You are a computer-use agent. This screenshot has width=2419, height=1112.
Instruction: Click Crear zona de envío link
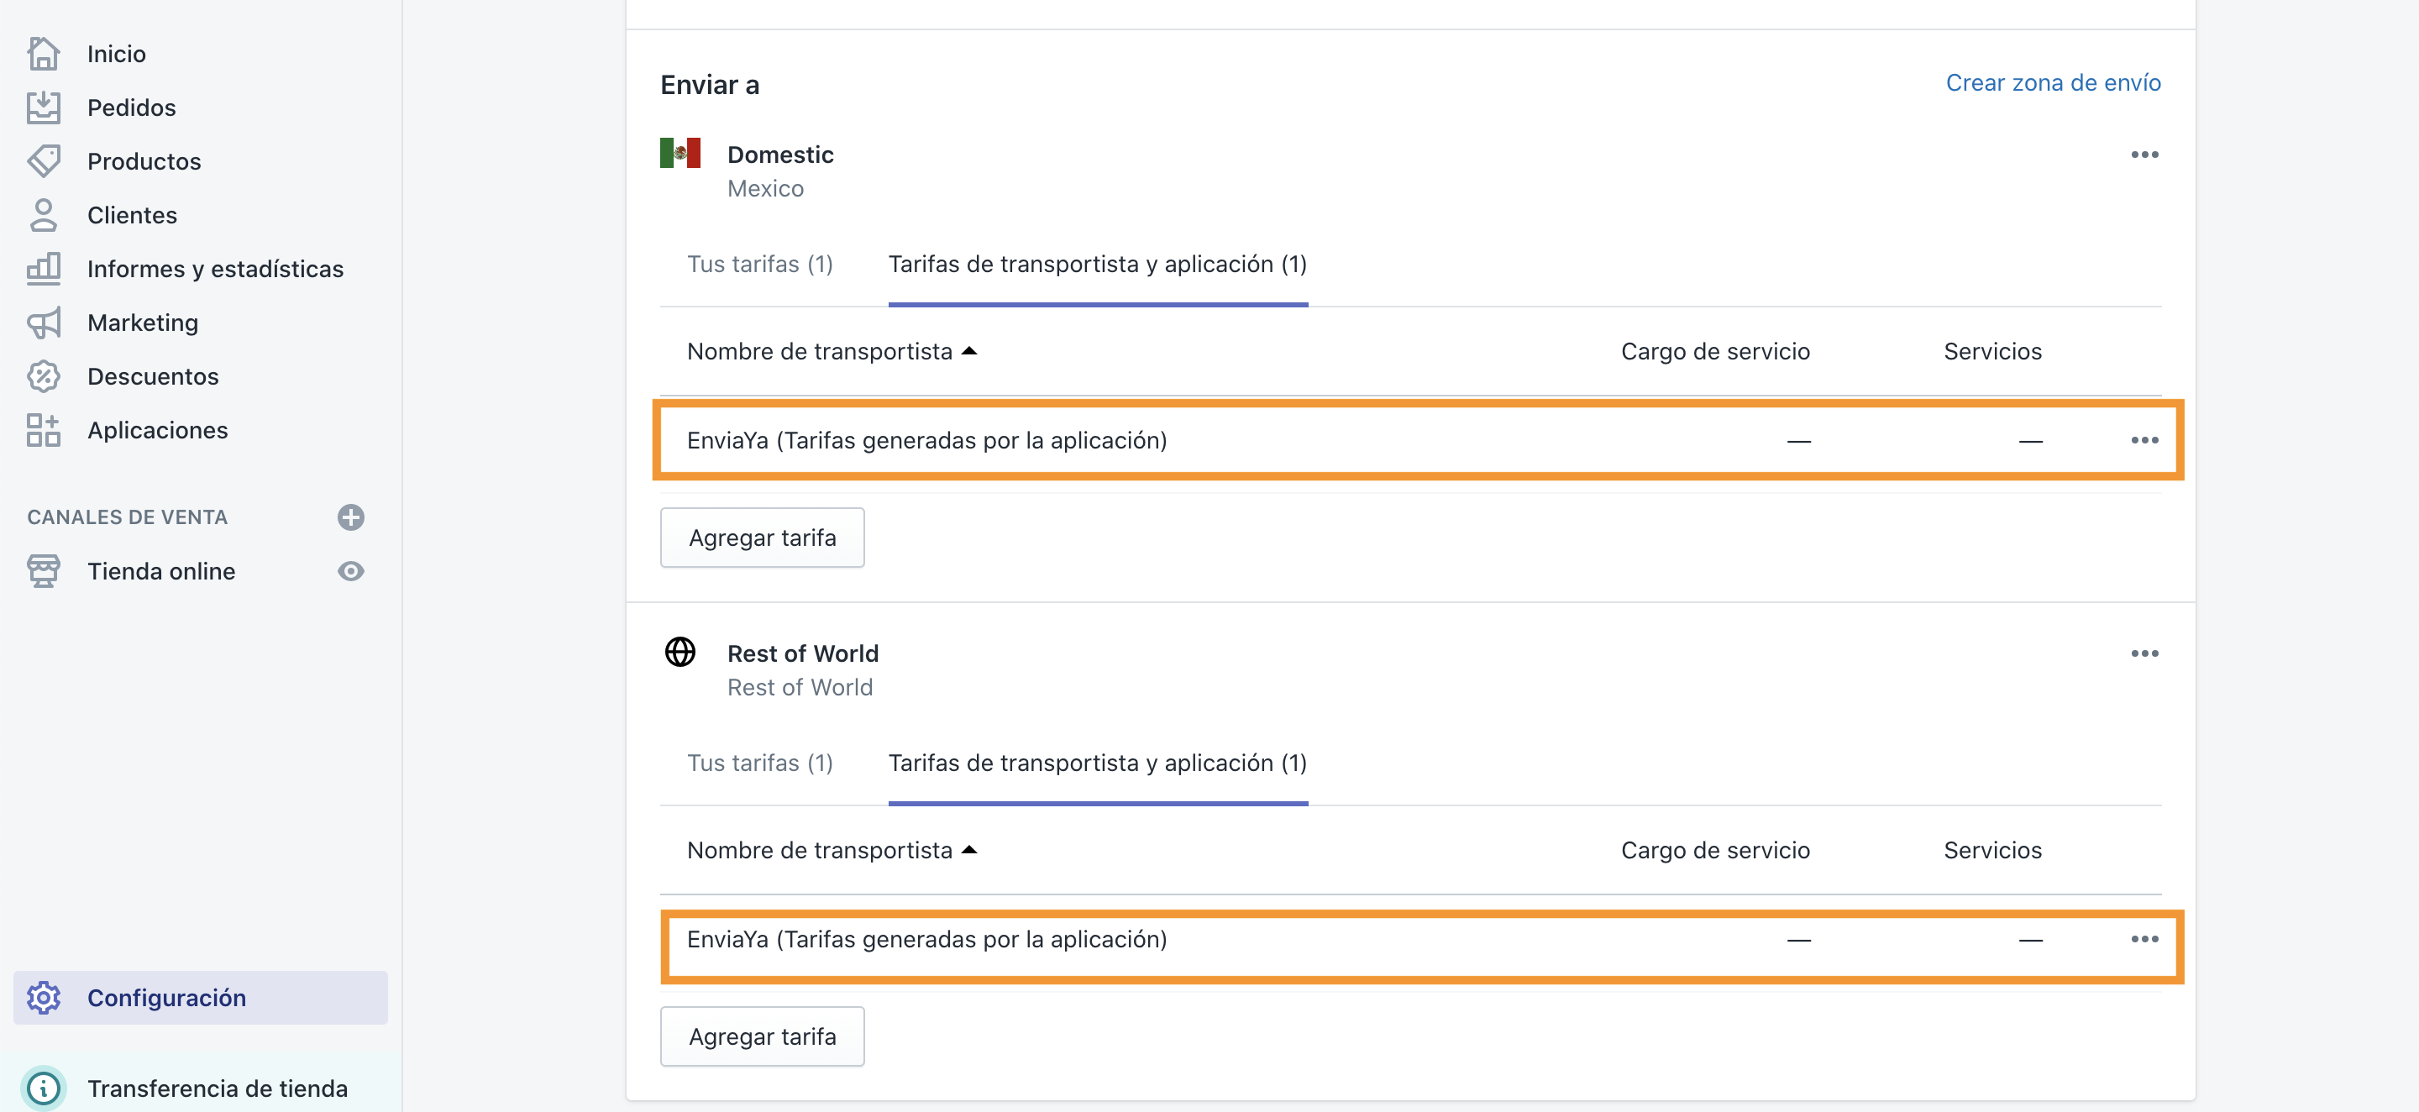[x=2053, y=82]
